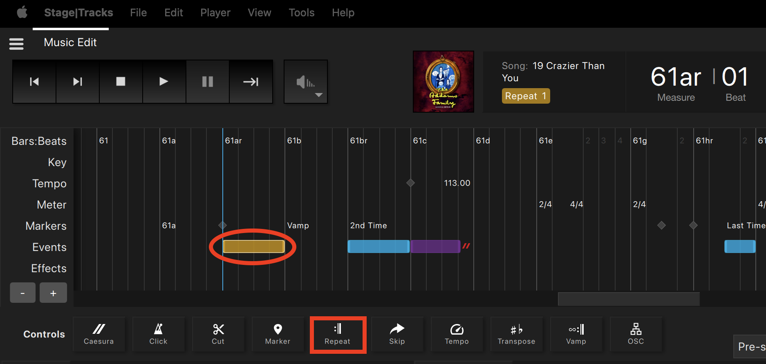Click bar 61g in the Bars:Beats ruler
The image size is (766, 364).
pyautogui.click(x=640, y=140)
